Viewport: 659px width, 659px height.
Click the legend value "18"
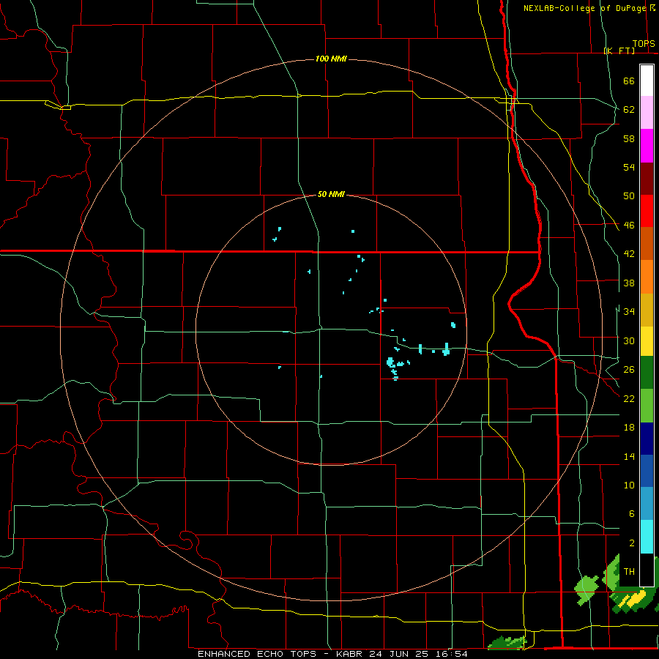(629, 428)
